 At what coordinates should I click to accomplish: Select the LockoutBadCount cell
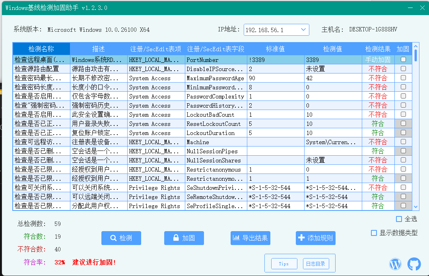(x=216, y=115)
